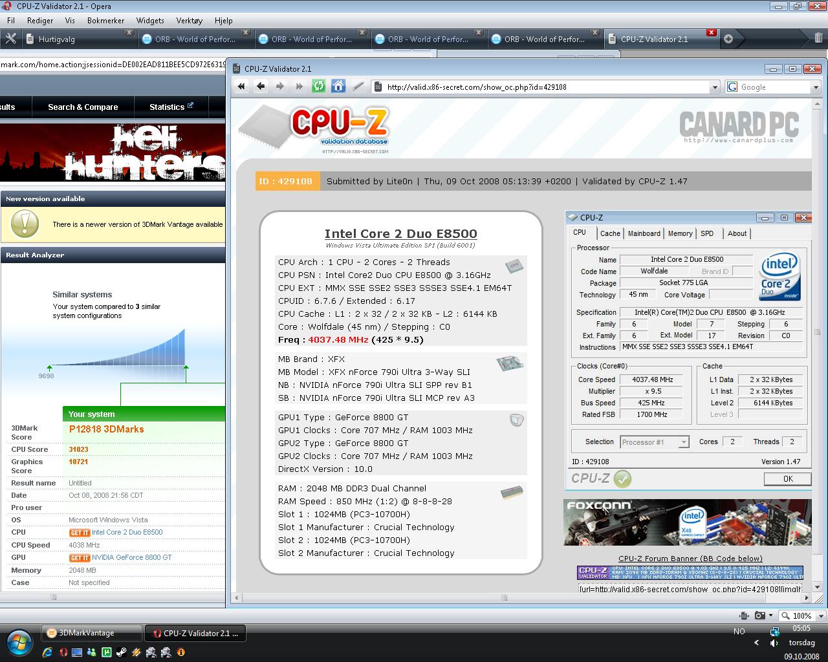Open the Windows Start orb
The image size is (828, 662).
pyautogui.click(x=19, y=642)
